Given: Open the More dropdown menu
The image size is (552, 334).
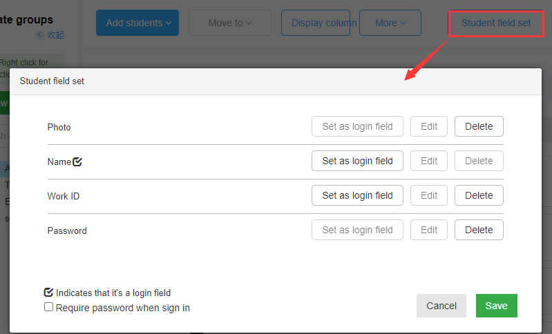Looking at the screenshot, I should (x=390, y=23).
